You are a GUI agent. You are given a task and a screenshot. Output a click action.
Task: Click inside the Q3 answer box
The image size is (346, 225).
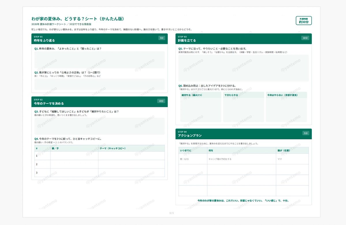(x=100, y=126)
